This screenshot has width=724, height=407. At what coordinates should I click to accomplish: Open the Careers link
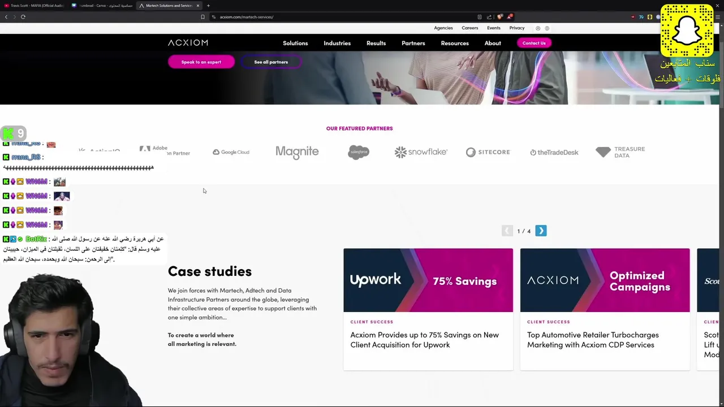[x=470, y=28]
